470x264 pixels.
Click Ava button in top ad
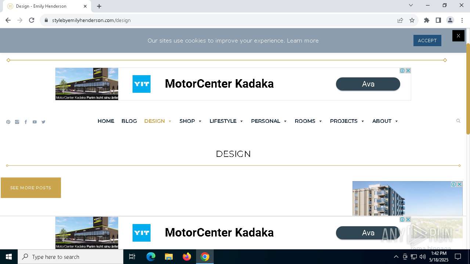[368, 84]
